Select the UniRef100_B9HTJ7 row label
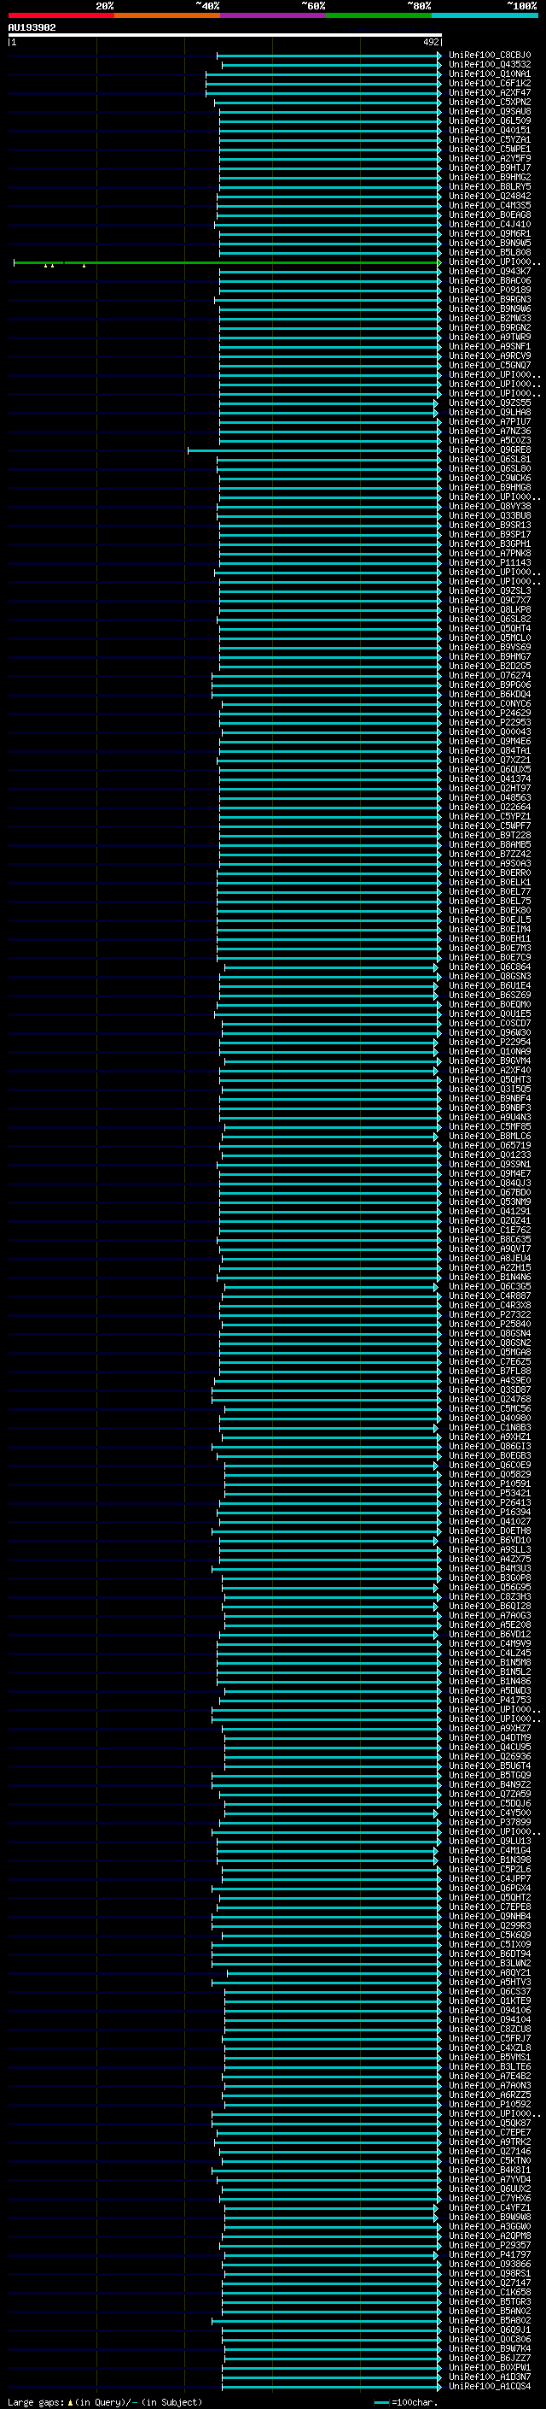 (x=489, y=167)
